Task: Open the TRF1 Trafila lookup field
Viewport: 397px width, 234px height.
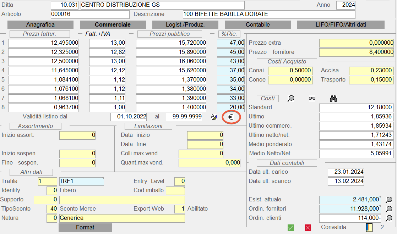Action: [81, 181]
